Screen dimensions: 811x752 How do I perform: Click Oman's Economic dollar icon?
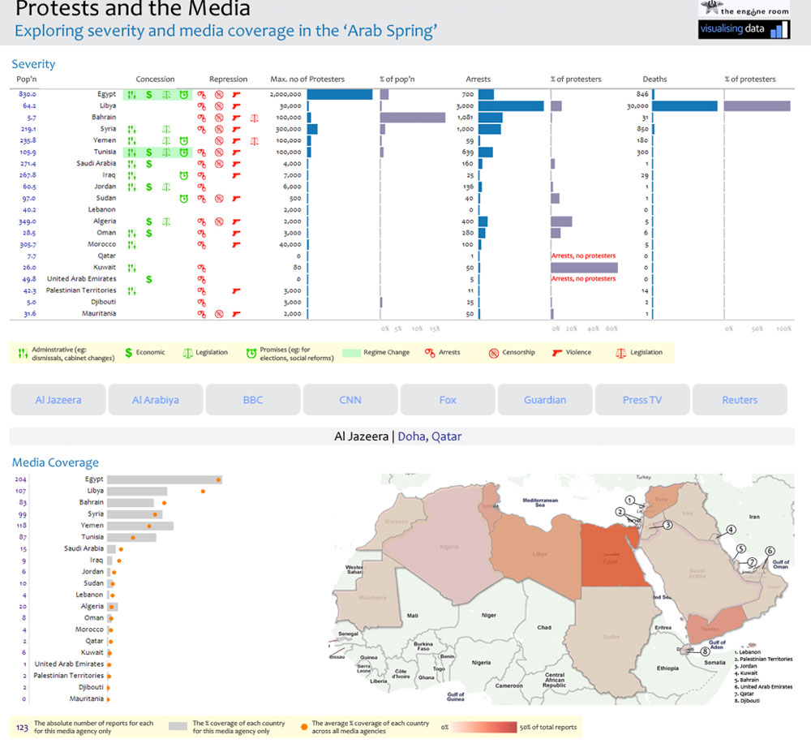[x=149, y=234]
